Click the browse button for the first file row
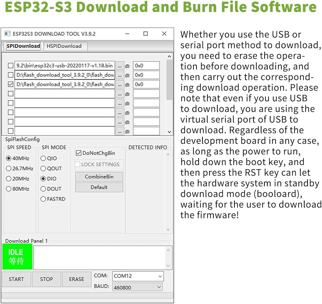This screenshot has width=322, height=304. coord(119,66)
